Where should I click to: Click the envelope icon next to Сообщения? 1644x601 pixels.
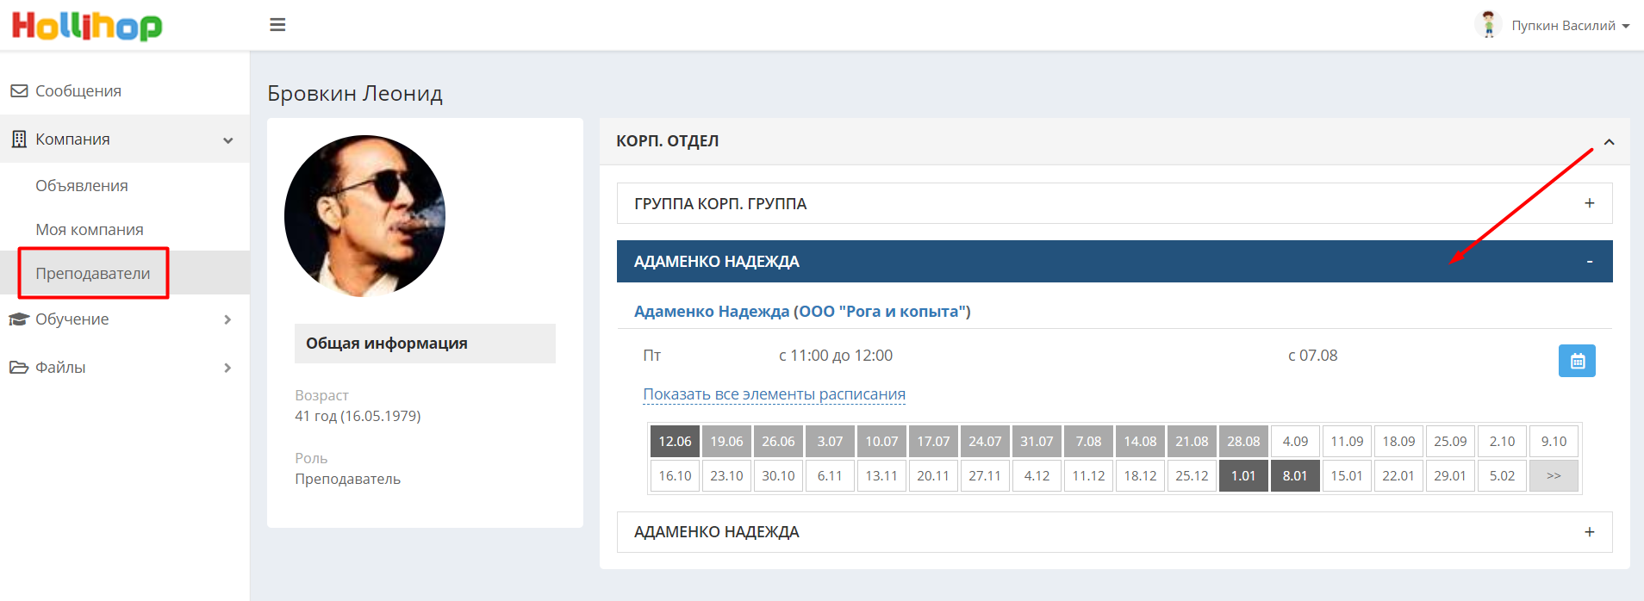(x=19, y=90)
